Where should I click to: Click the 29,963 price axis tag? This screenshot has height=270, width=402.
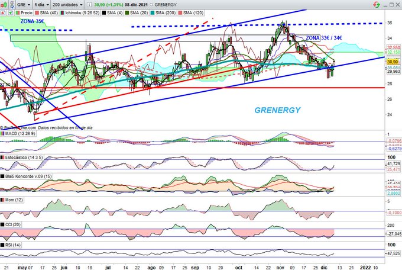(x=393, y=72)
